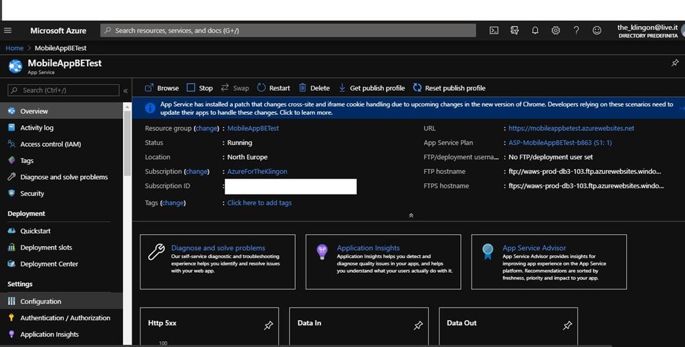This screenshot has width=685, height=347.
Task: Open Application Insights tile link
Action: point(369,248)
